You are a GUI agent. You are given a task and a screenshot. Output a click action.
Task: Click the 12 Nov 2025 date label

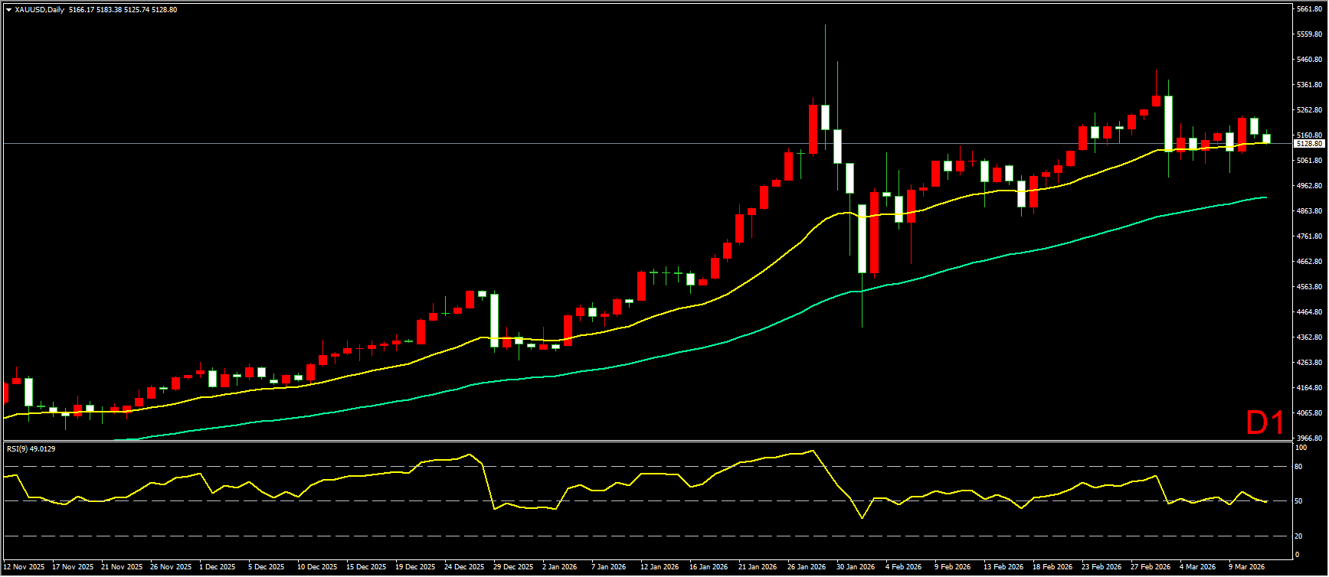coord(24,567)
